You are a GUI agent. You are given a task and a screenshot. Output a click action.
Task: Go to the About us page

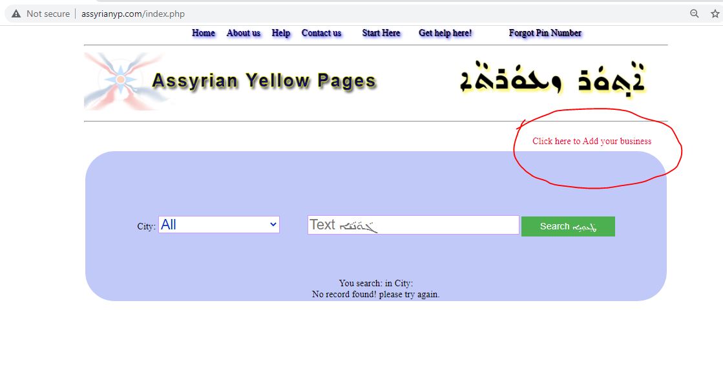(x=244, y=33)
